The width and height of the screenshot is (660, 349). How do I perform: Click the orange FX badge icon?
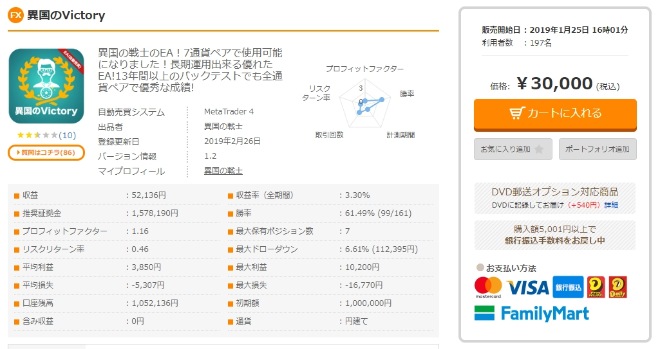click(x=16, y=15)
